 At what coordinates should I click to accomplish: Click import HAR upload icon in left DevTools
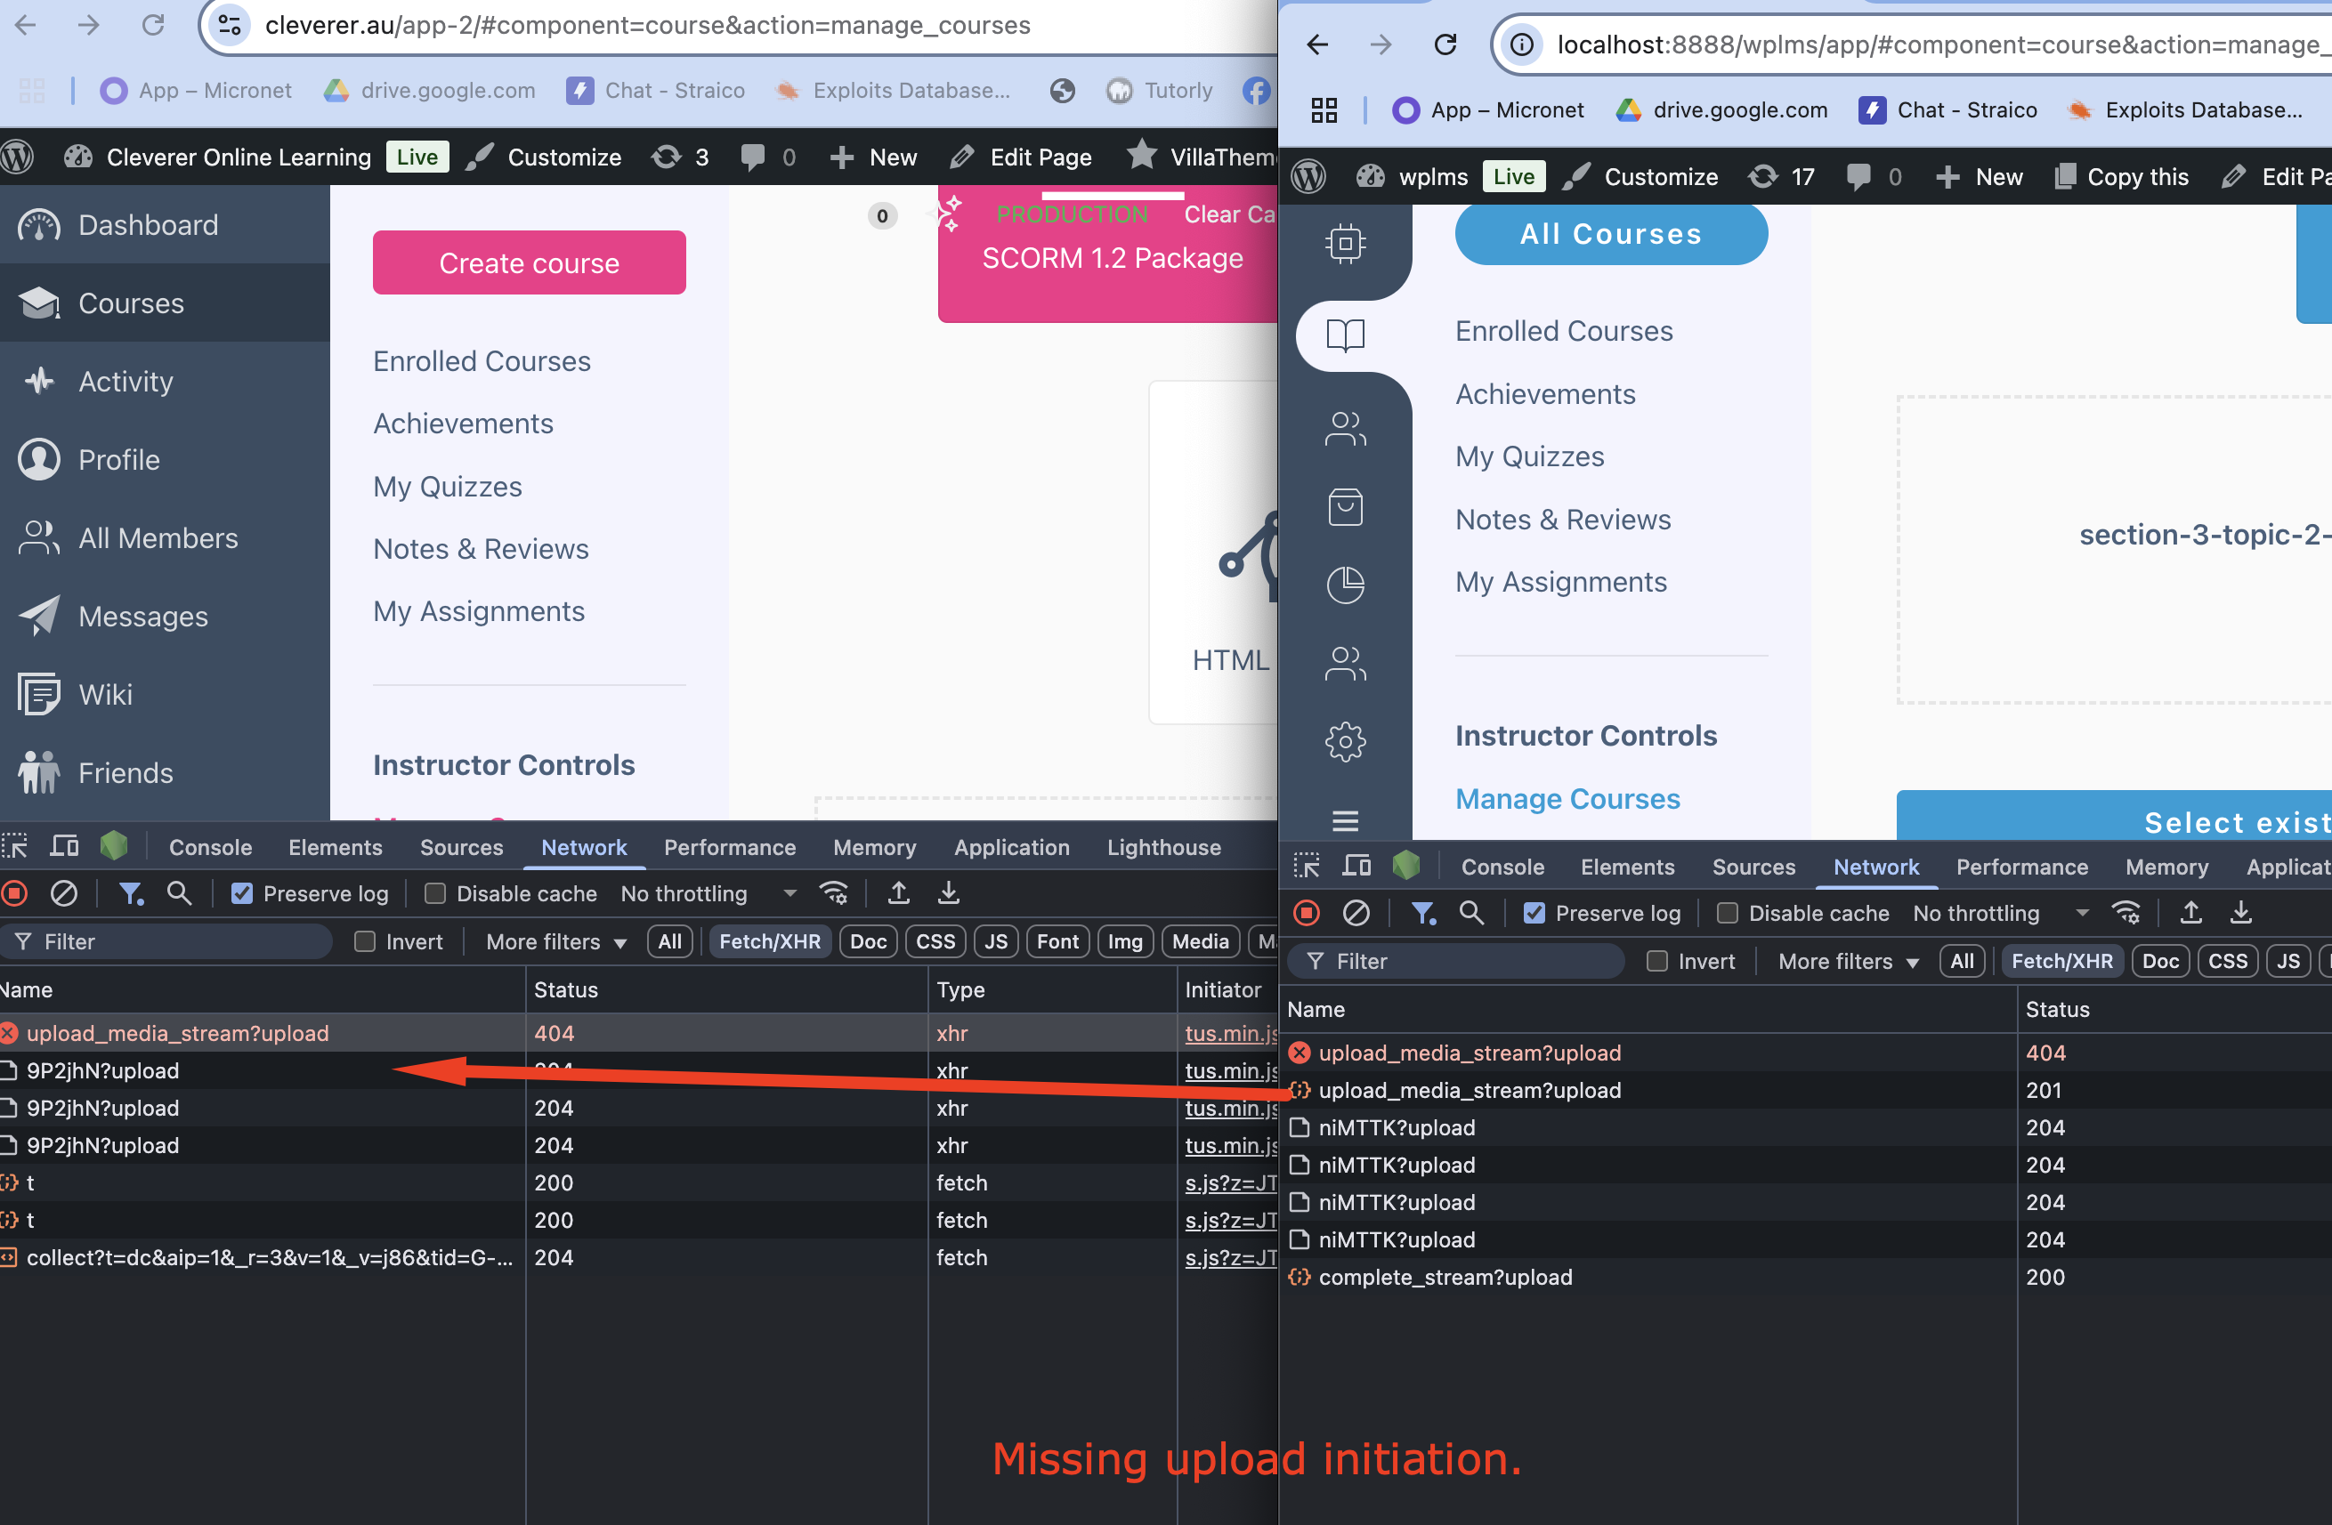[x=898, y=892]
